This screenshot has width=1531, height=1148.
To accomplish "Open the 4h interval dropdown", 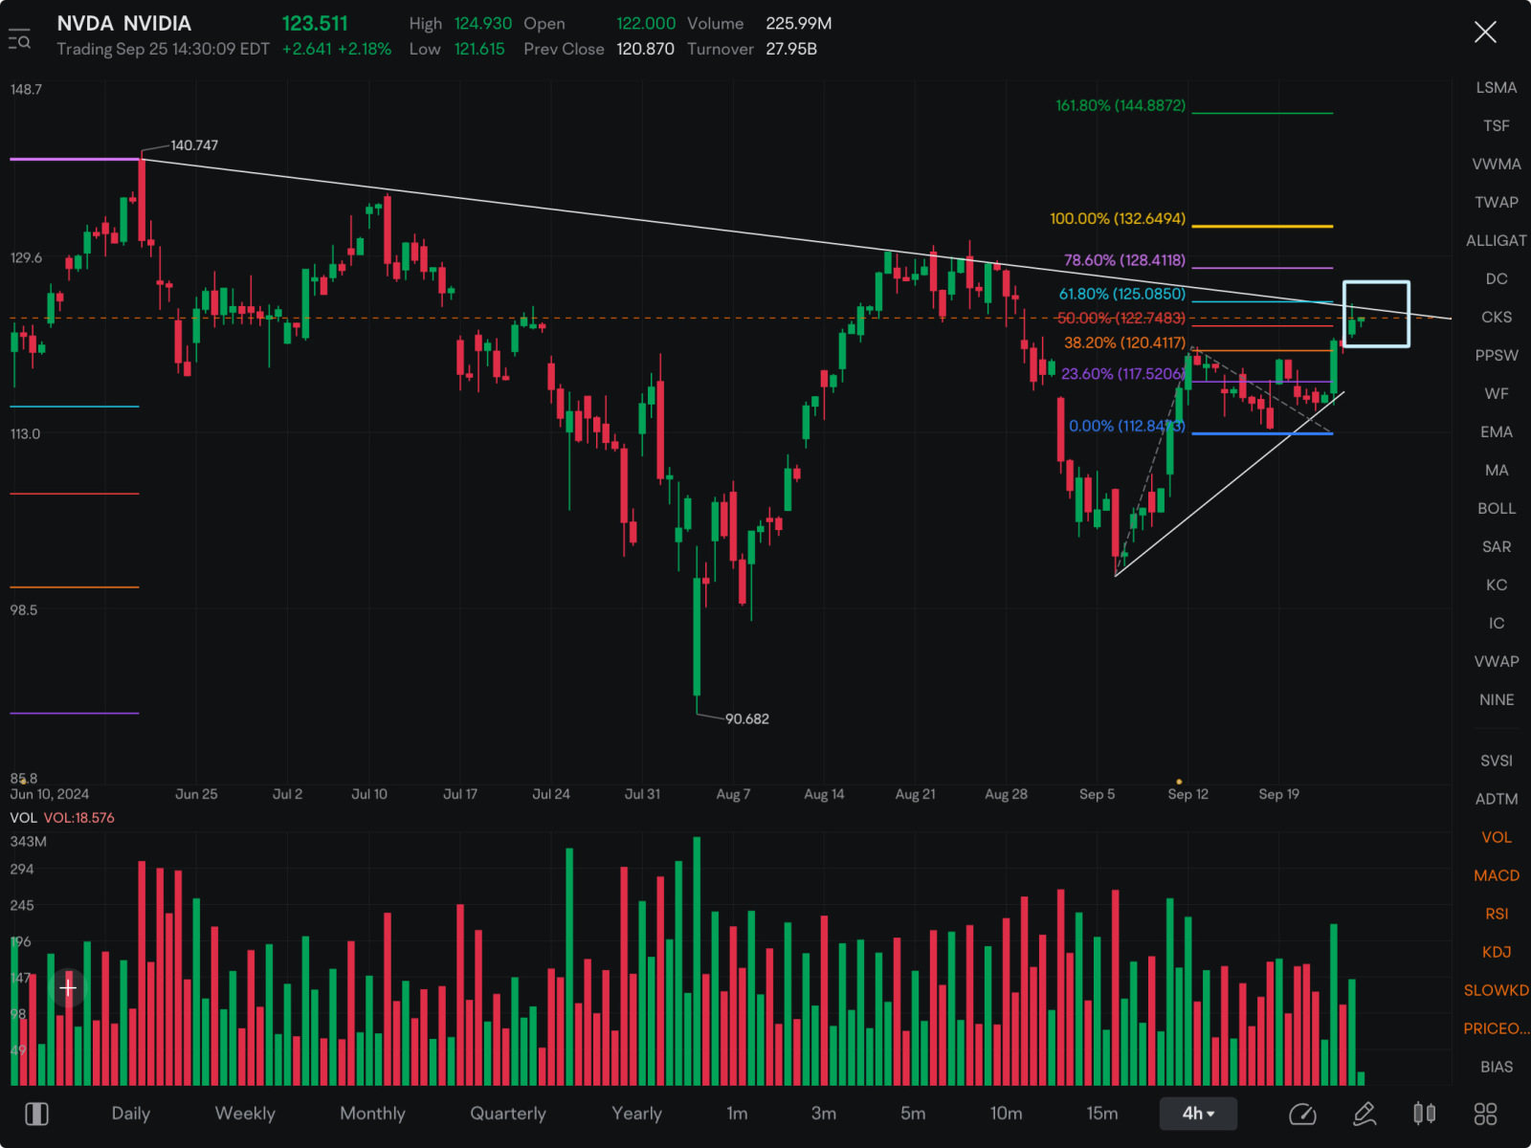I will (x=1198, y=1114).
